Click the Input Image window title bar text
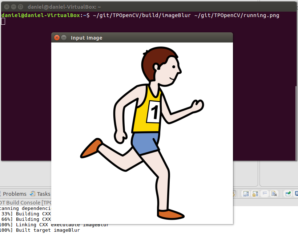This screenshot has width=298, height=235. point(86,38)
